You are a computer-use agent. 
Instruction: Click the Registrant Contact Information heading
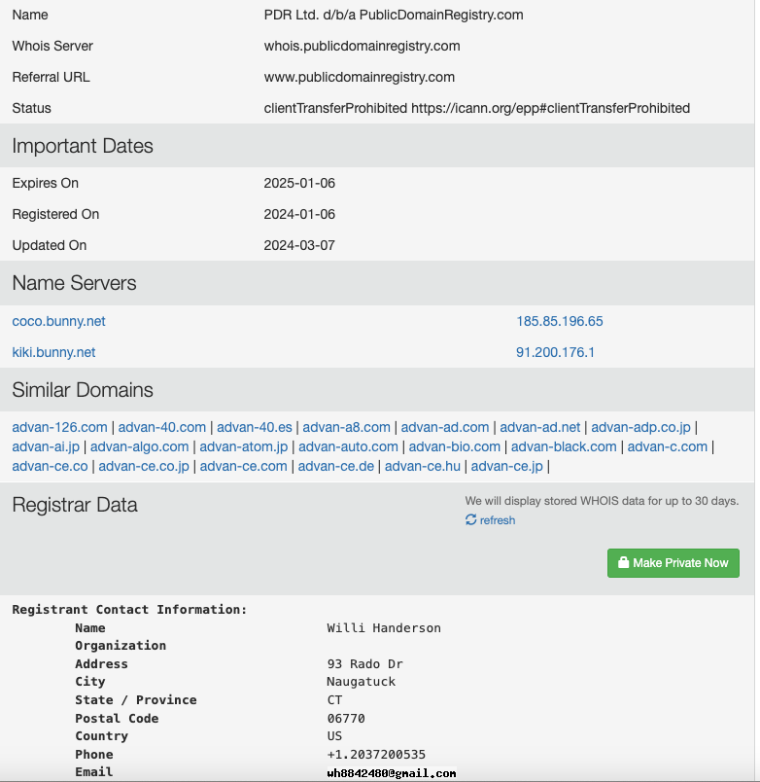[x=129, y=610]
